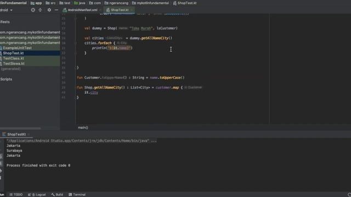Click the app breadcrumb folder
This screenshot has height=197, width=351.
[36, 3]
